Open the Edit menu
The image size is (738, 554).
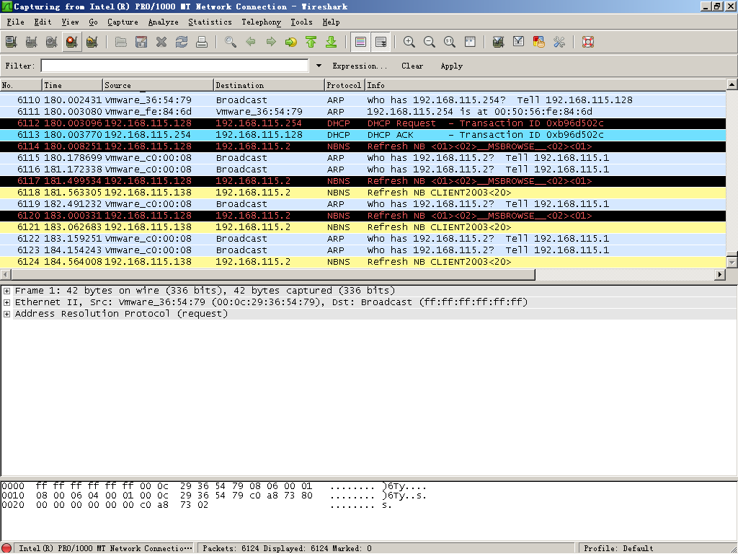coord(43,22)
